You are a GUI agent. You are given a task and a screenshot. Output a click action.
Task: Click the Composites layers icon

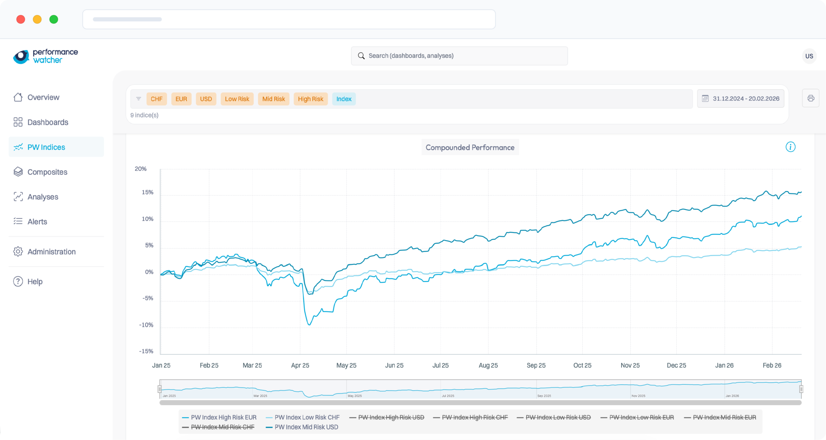[x=18, y=172]
